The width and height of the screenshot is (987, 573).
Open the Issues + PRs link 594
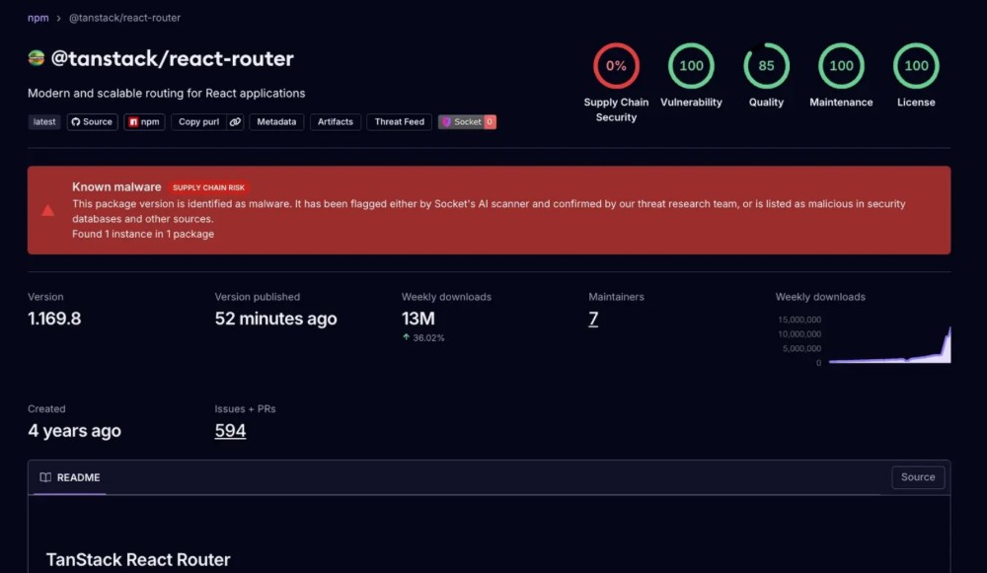(230, 431)
